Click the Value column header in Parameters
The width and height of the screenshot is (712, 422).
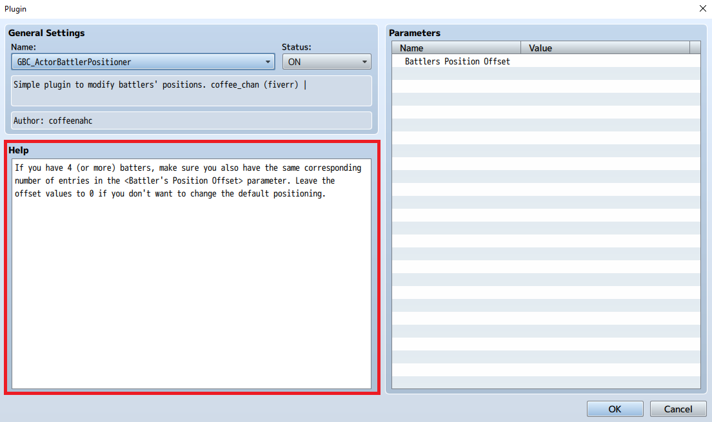(x=605, y=48)
